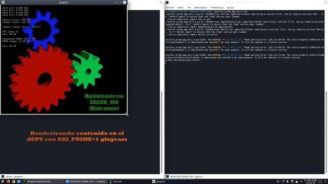The image size is (328, 184).
Task: Click the right Konsole window's terminal icon
Action: [167, 2]
